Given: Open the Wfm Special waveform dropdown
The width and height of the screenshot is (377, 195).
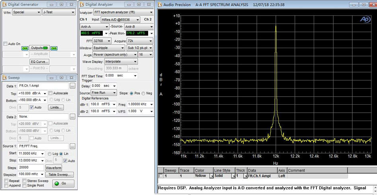Looking at the screenshot, I should coord(26,12).
